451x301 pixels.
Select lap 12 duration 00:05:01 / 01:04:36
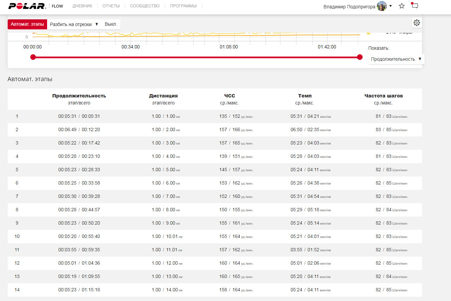(x=79, y=263)
